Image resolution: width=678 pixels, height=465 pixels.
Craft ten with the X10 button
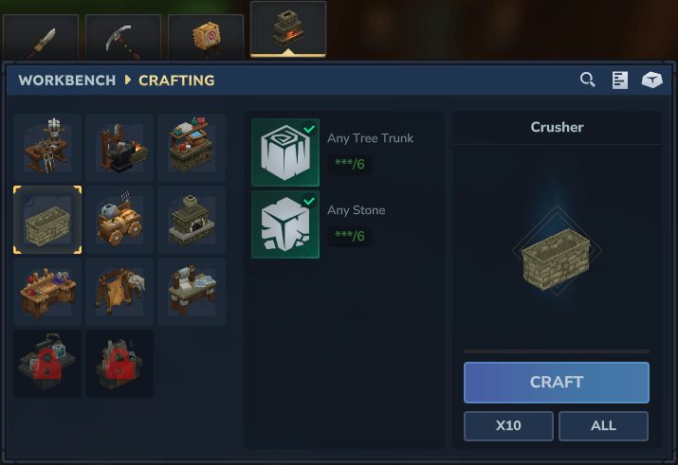point(508,426)
